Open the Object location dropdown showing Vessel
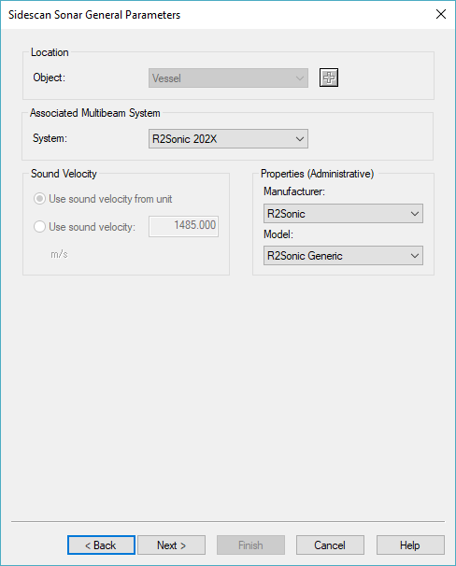456x566 pixels. pos(228,78)
